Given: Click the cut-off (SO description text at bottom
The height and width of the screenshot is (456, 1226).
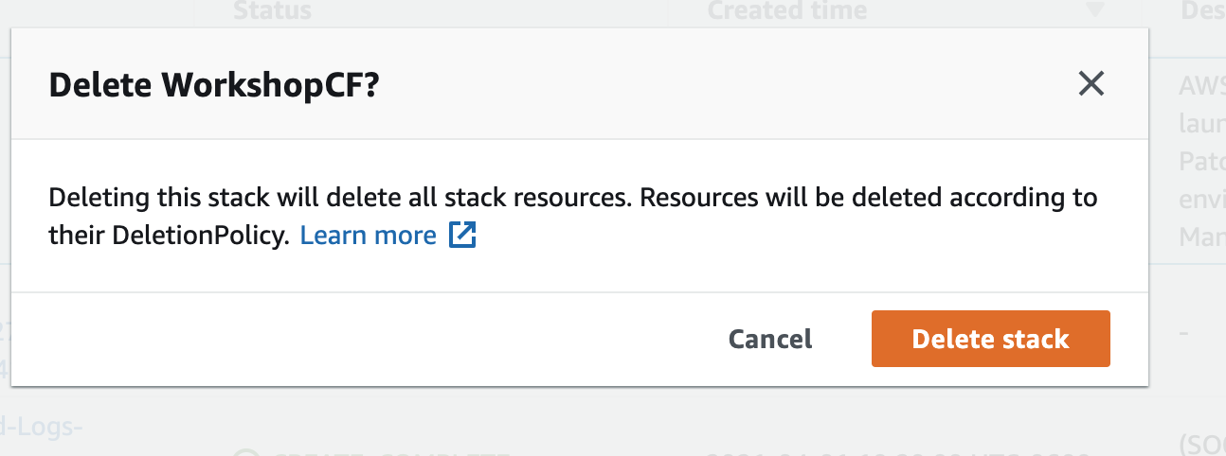Looking at the screenshot, I should tap(1202, 445).
